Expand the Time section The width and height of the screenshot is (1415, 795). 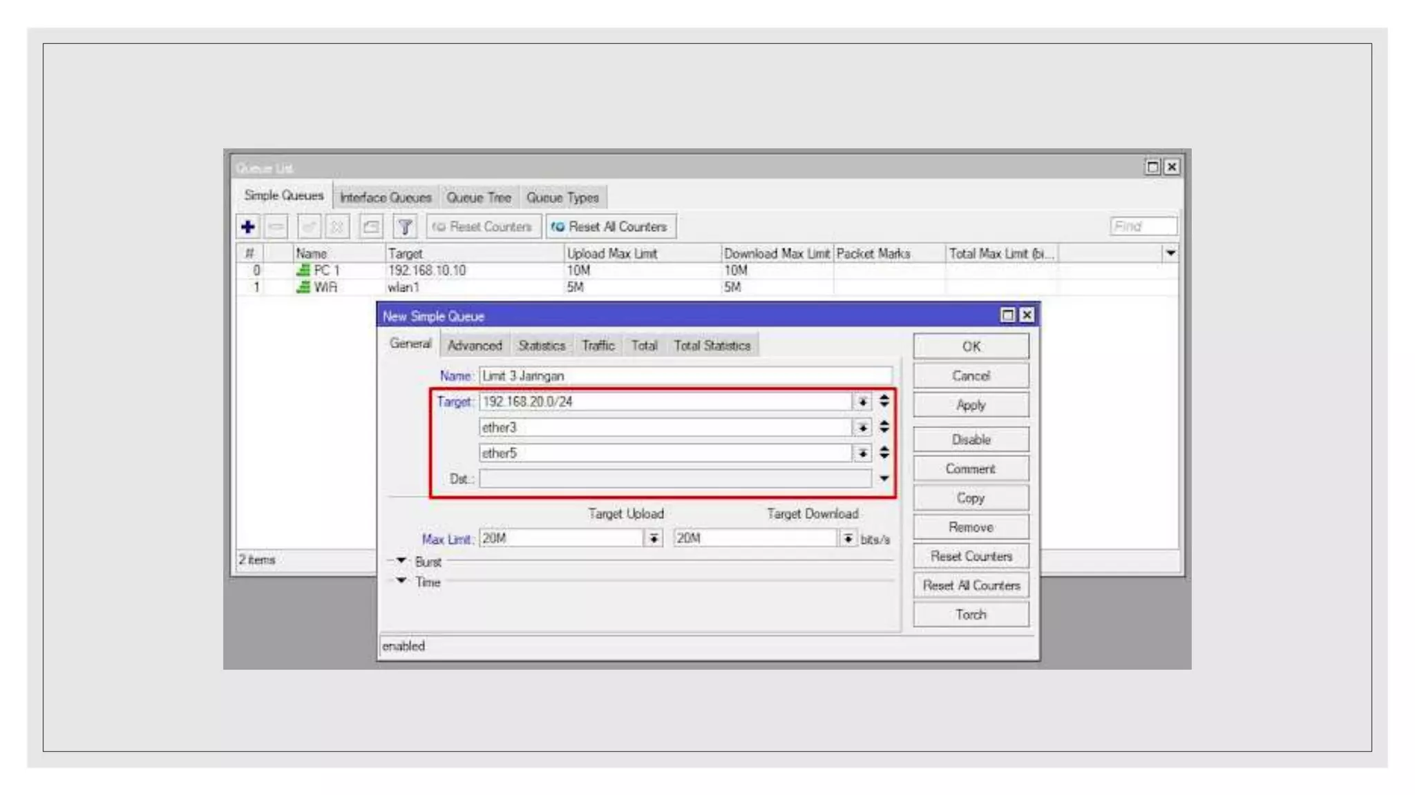401,581
